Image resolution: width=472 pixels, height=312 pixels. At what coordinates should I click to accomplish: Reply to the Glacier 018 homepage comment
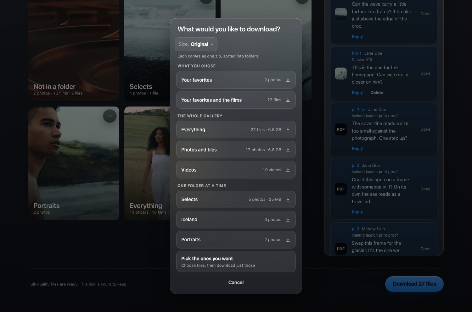[x=357, y=93]
